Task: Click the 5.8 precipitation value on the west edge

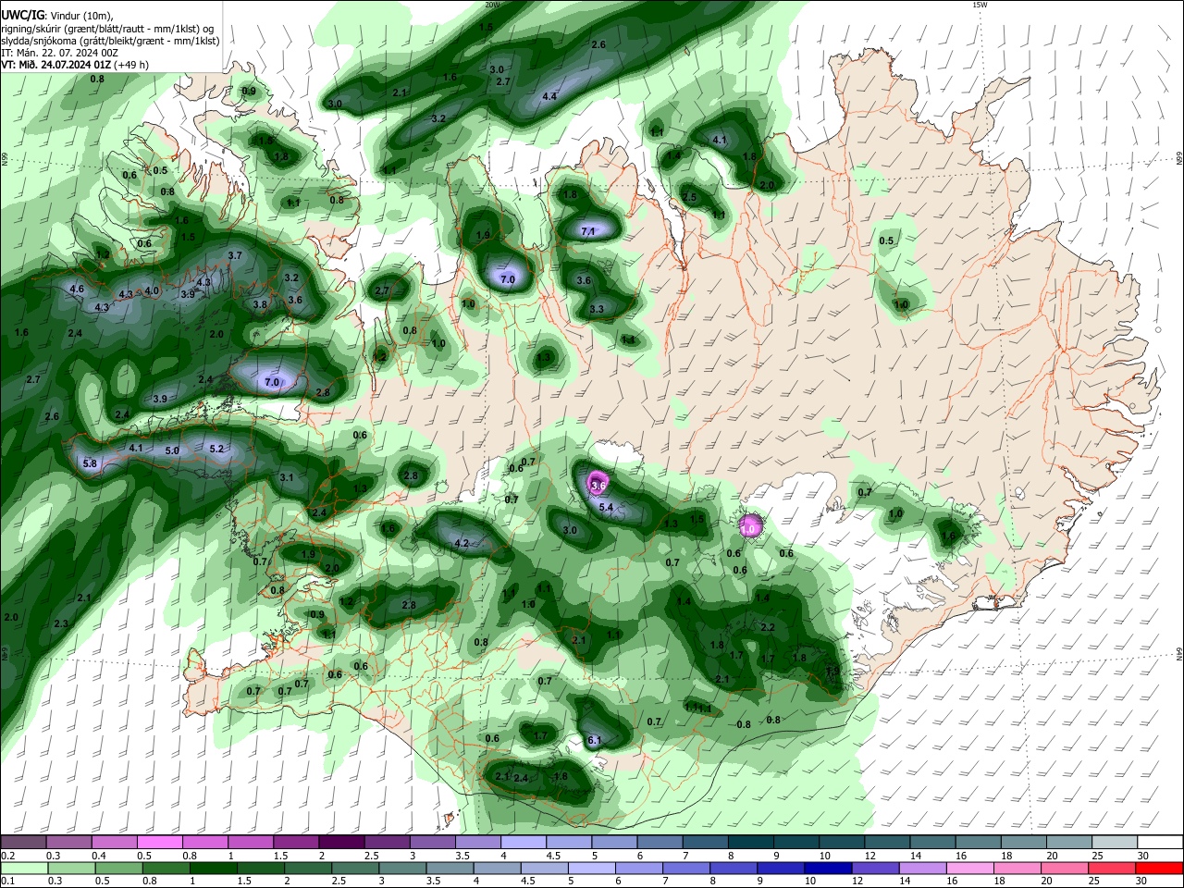Action: coord(90,463)
